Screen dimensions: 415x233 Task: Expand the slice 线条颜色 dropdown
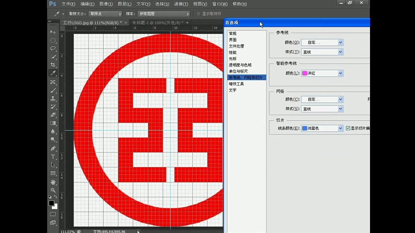322,128
